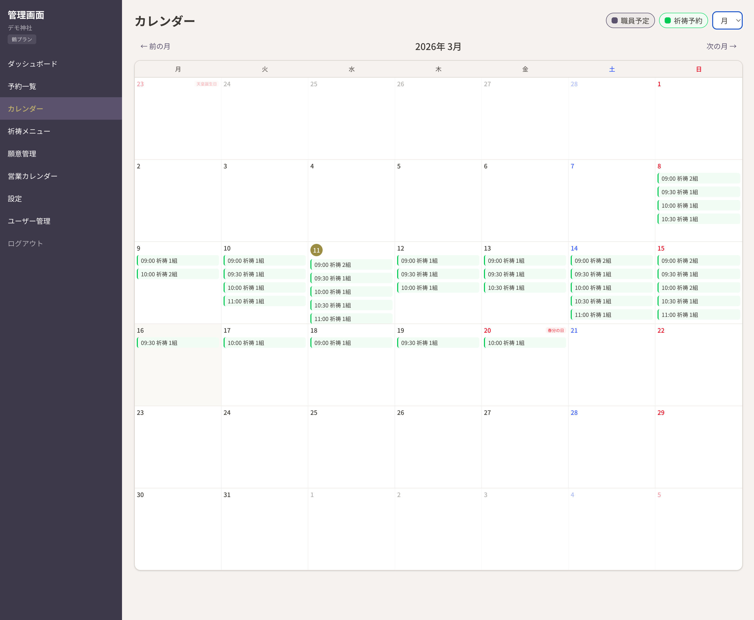The width and height of the screenshot is (754, 620).
Task: Go to previous month via ← 前の月
Action: pyautogui.click(x=155, y=46)
